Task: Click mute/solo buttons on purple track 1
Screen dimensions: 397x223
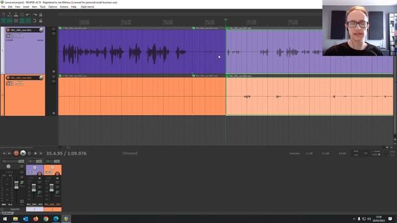Action: coord(10,36)
